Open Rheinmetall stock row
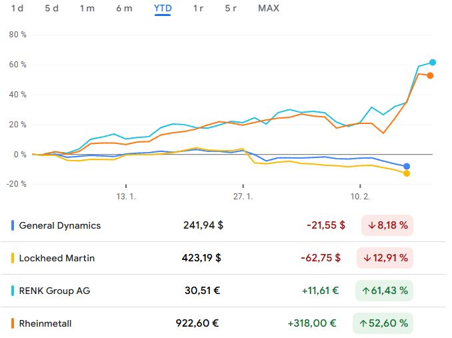 [x=223, y=323]
